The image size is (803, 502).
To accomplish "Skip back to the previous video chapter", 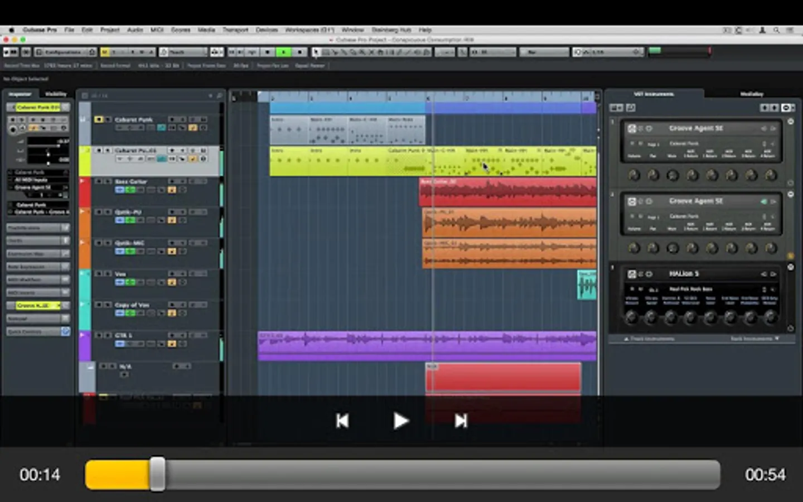I will pos(342,421).
